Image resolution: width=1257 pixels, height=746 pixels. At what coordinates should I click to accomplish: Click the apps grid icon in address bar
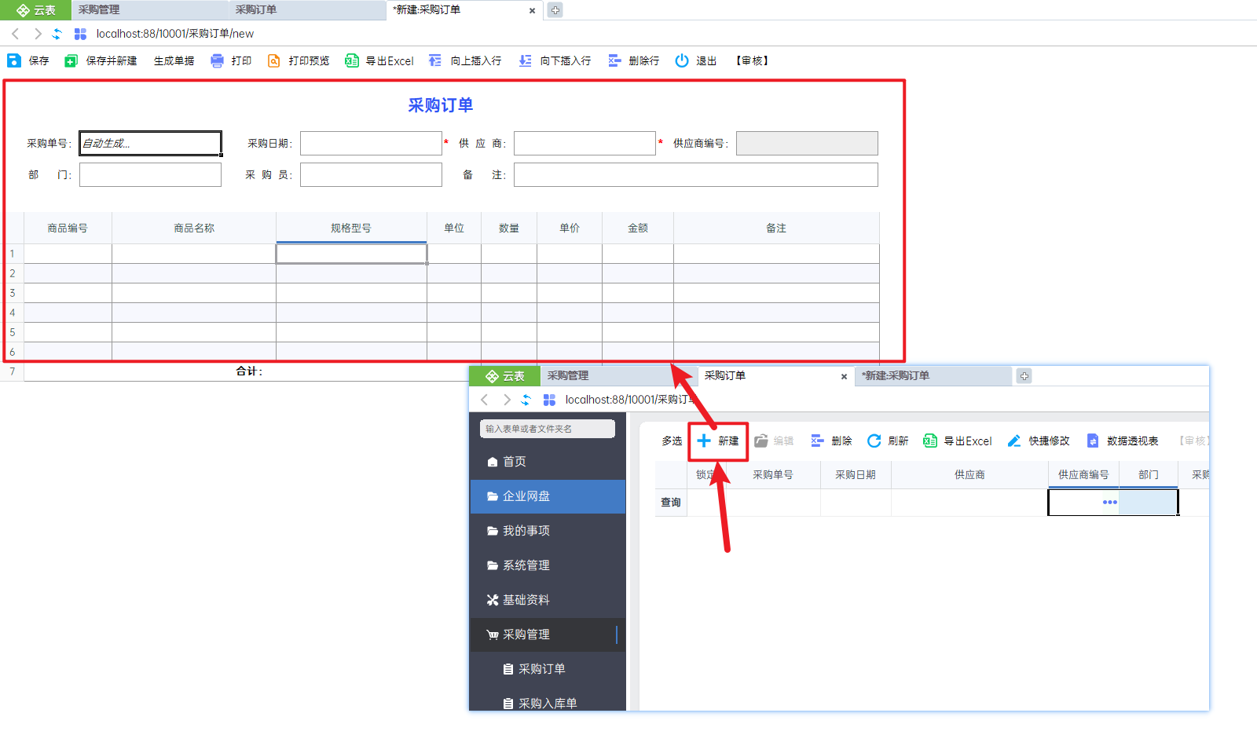tap(80, 34)
